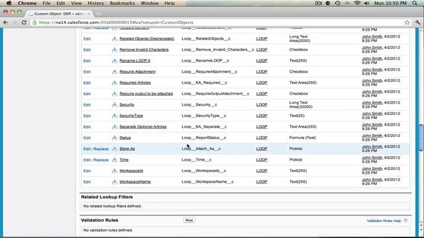Click Loop__Attach_As__c API name text
The height and width of the screenshot is (238, 424).
(201, 149)
